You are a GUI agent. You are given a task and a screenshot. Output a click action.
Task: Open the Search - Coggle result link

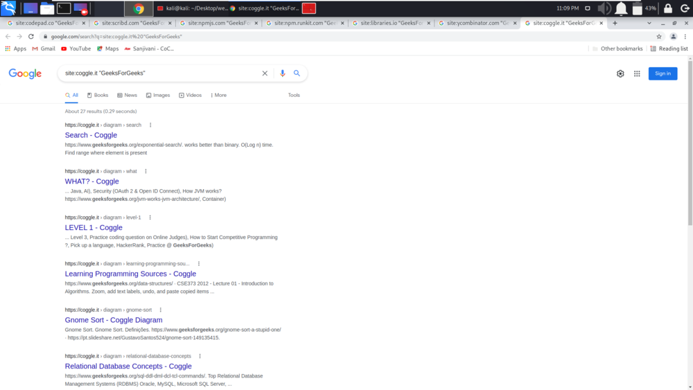(91, 135)
